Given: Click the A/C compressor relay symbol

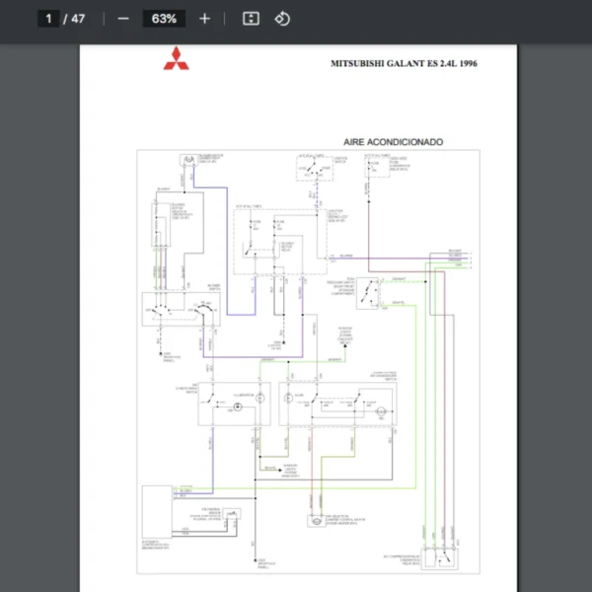Looking at the screenshot, I should 438,560.
